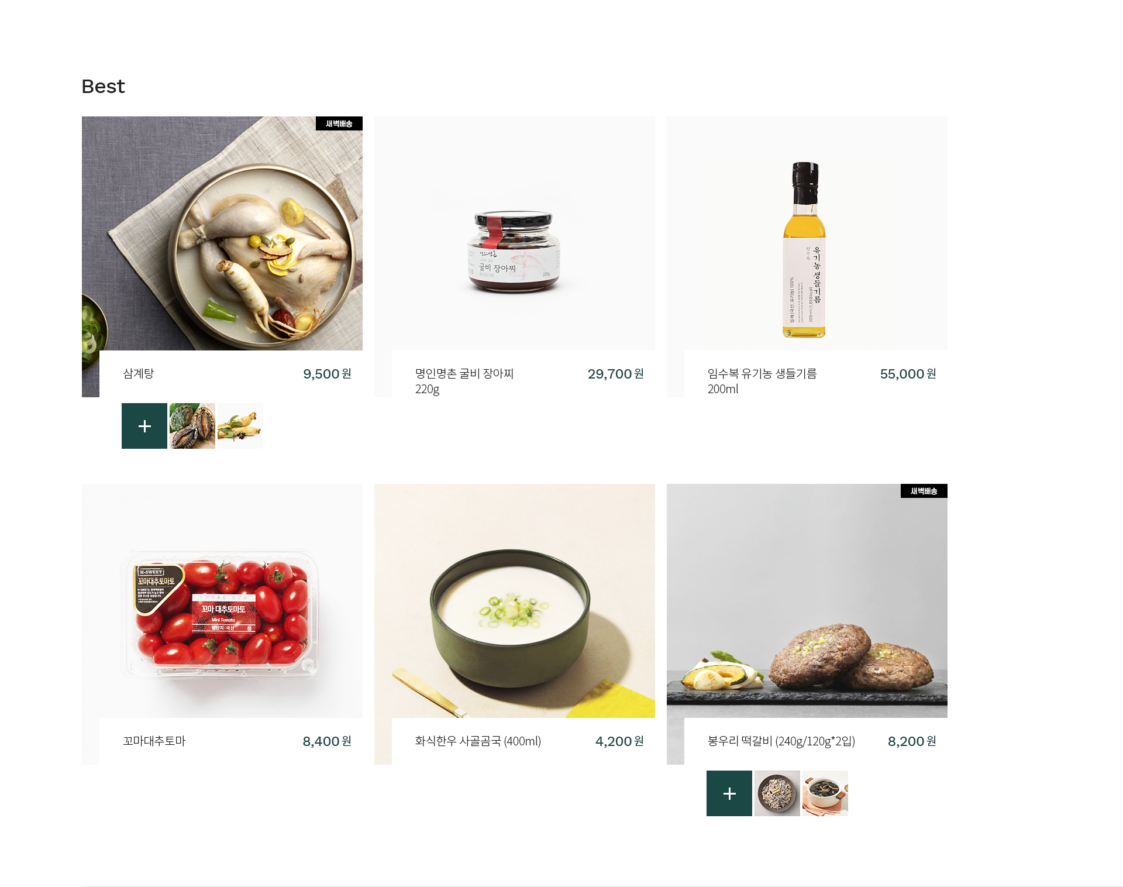Viewport: 1123px width, 887px height.
Task: Click the 유기농 생들기름 bottle image
Action: [x=807, y=233]
